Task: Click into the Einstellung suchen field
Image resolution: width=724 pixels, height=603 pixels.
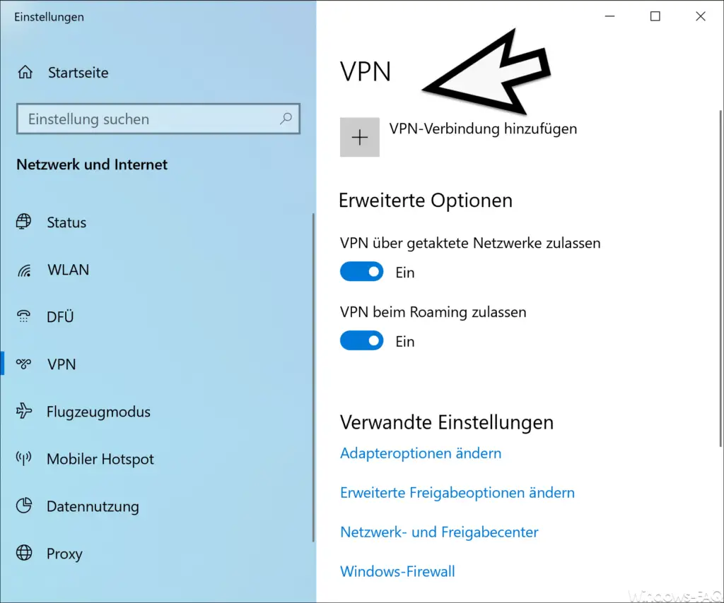Action: pos(158,119)
